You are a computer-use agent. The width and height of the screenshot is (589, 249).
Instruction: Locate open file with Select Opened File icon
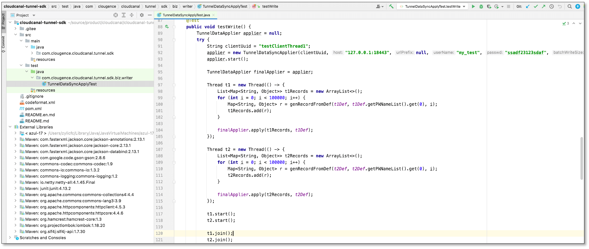116,15
